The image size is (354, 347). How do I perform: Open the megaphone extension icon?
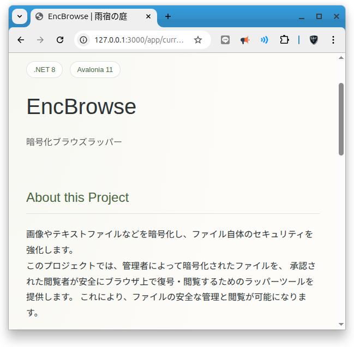[245, 40]
